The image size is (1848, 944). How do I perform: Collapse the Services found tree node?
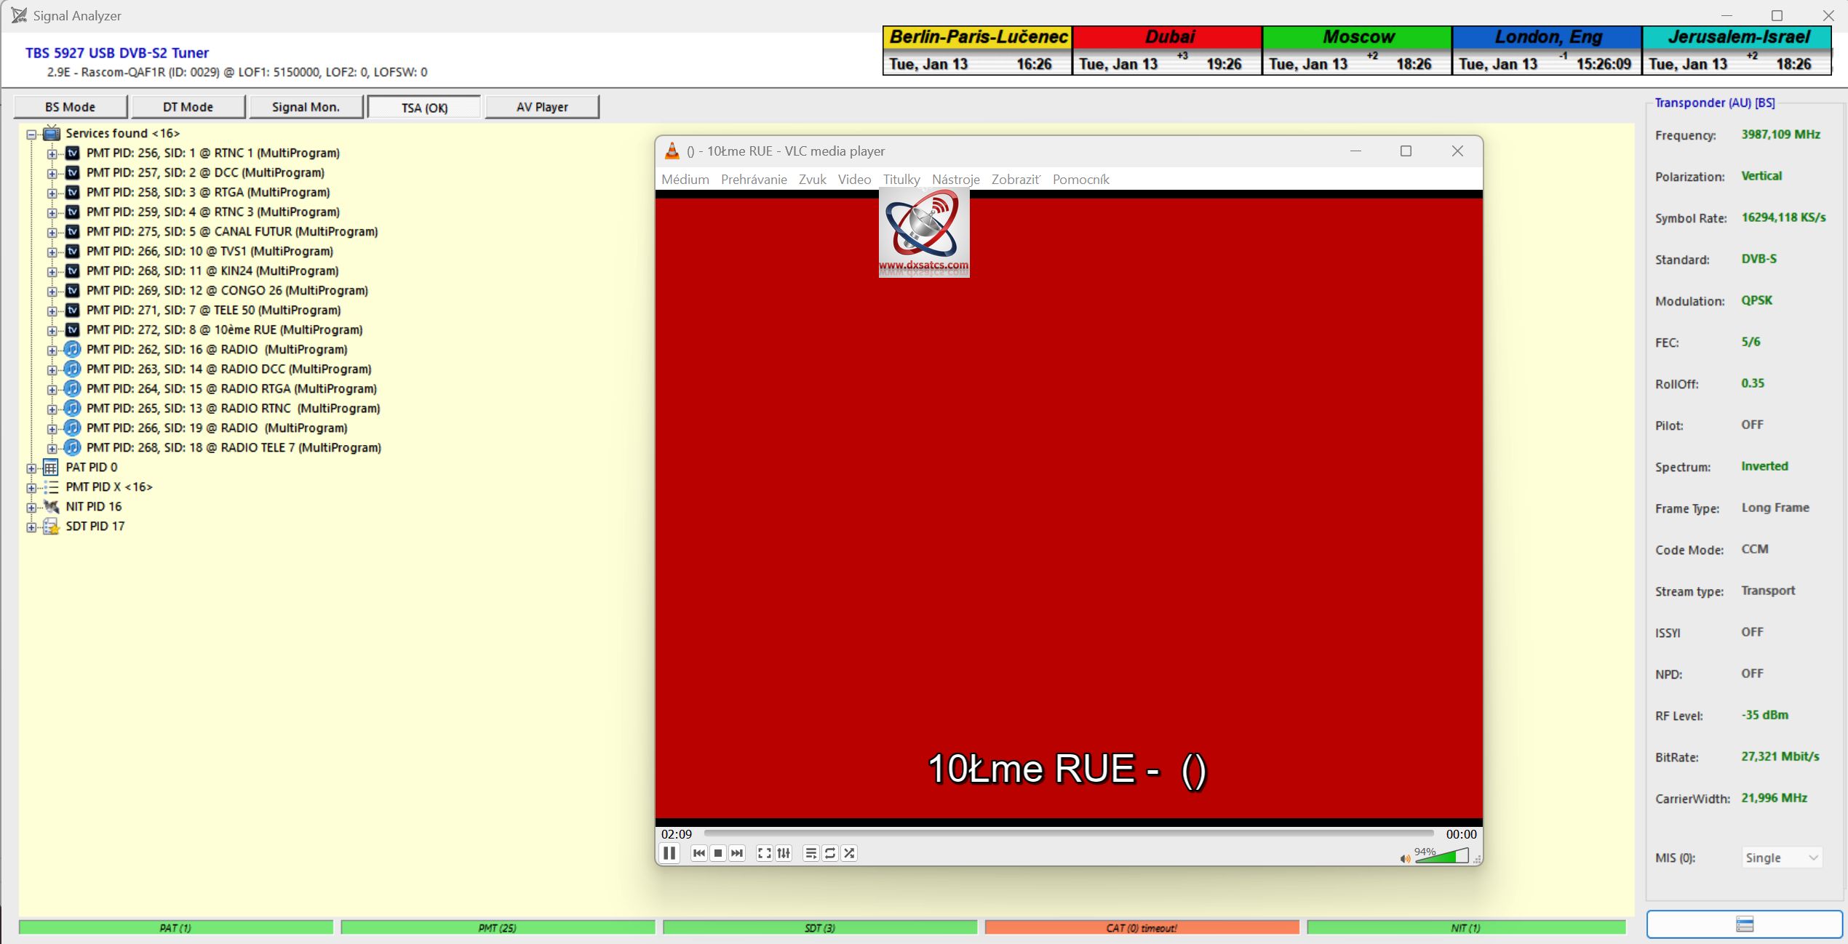tap(31, 134)
